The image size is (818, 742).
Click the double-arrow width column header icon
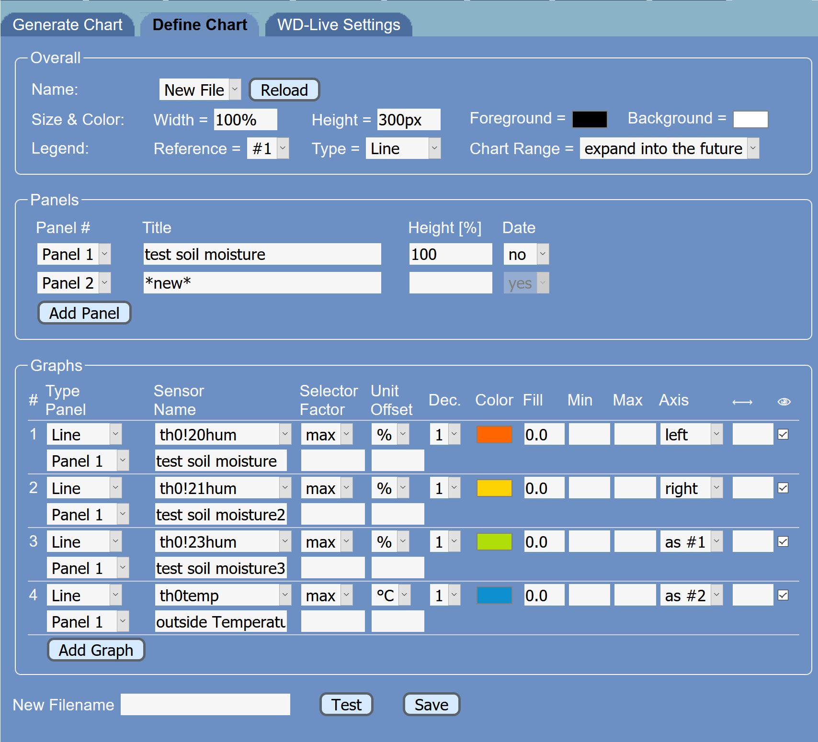coord(742,402)
